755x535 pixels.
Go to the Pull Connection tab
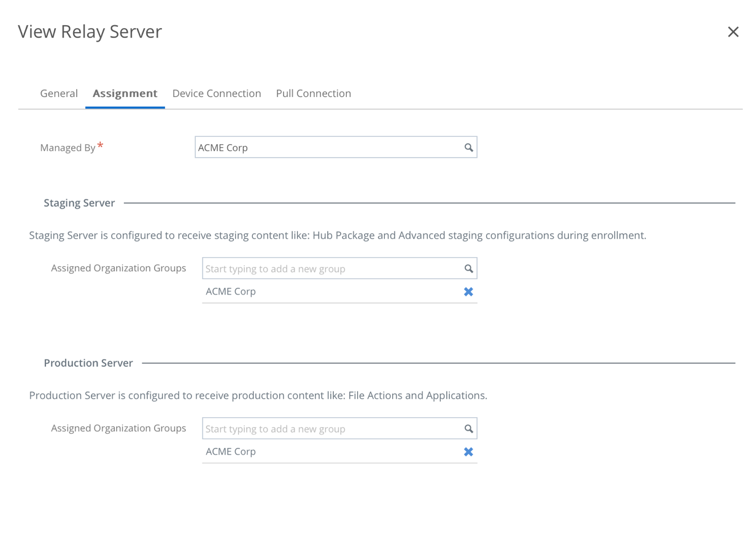[x=313, y=93]
